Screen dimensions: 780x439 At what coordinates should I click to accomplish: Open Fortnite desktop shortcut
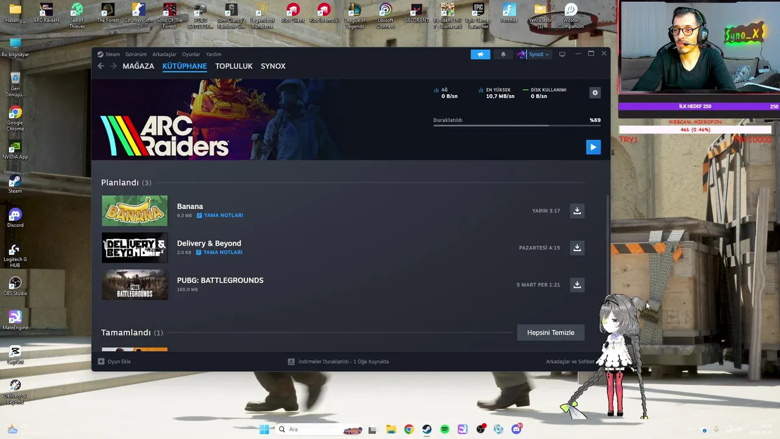click(509, 14)
